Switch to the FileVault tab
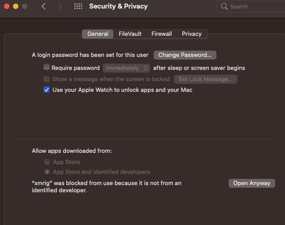Viewport: 285px width, 225px height. pyautogui.click(x=130, y=34)
